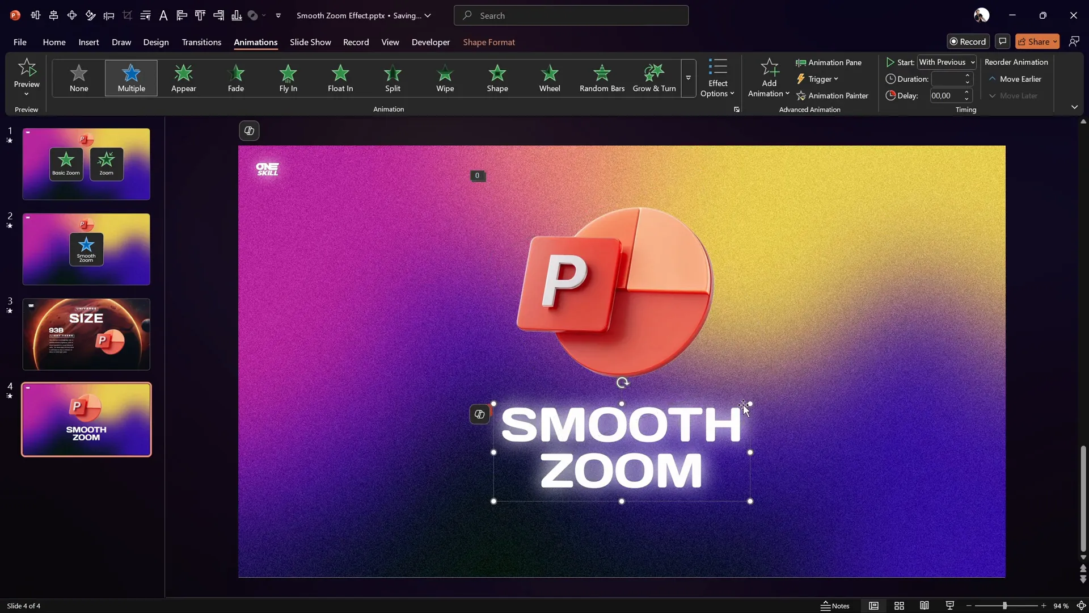The height and width of the screenshot is (613, 1089).
Task: Click the zoom in plus button
Action: click(1044, 606)
